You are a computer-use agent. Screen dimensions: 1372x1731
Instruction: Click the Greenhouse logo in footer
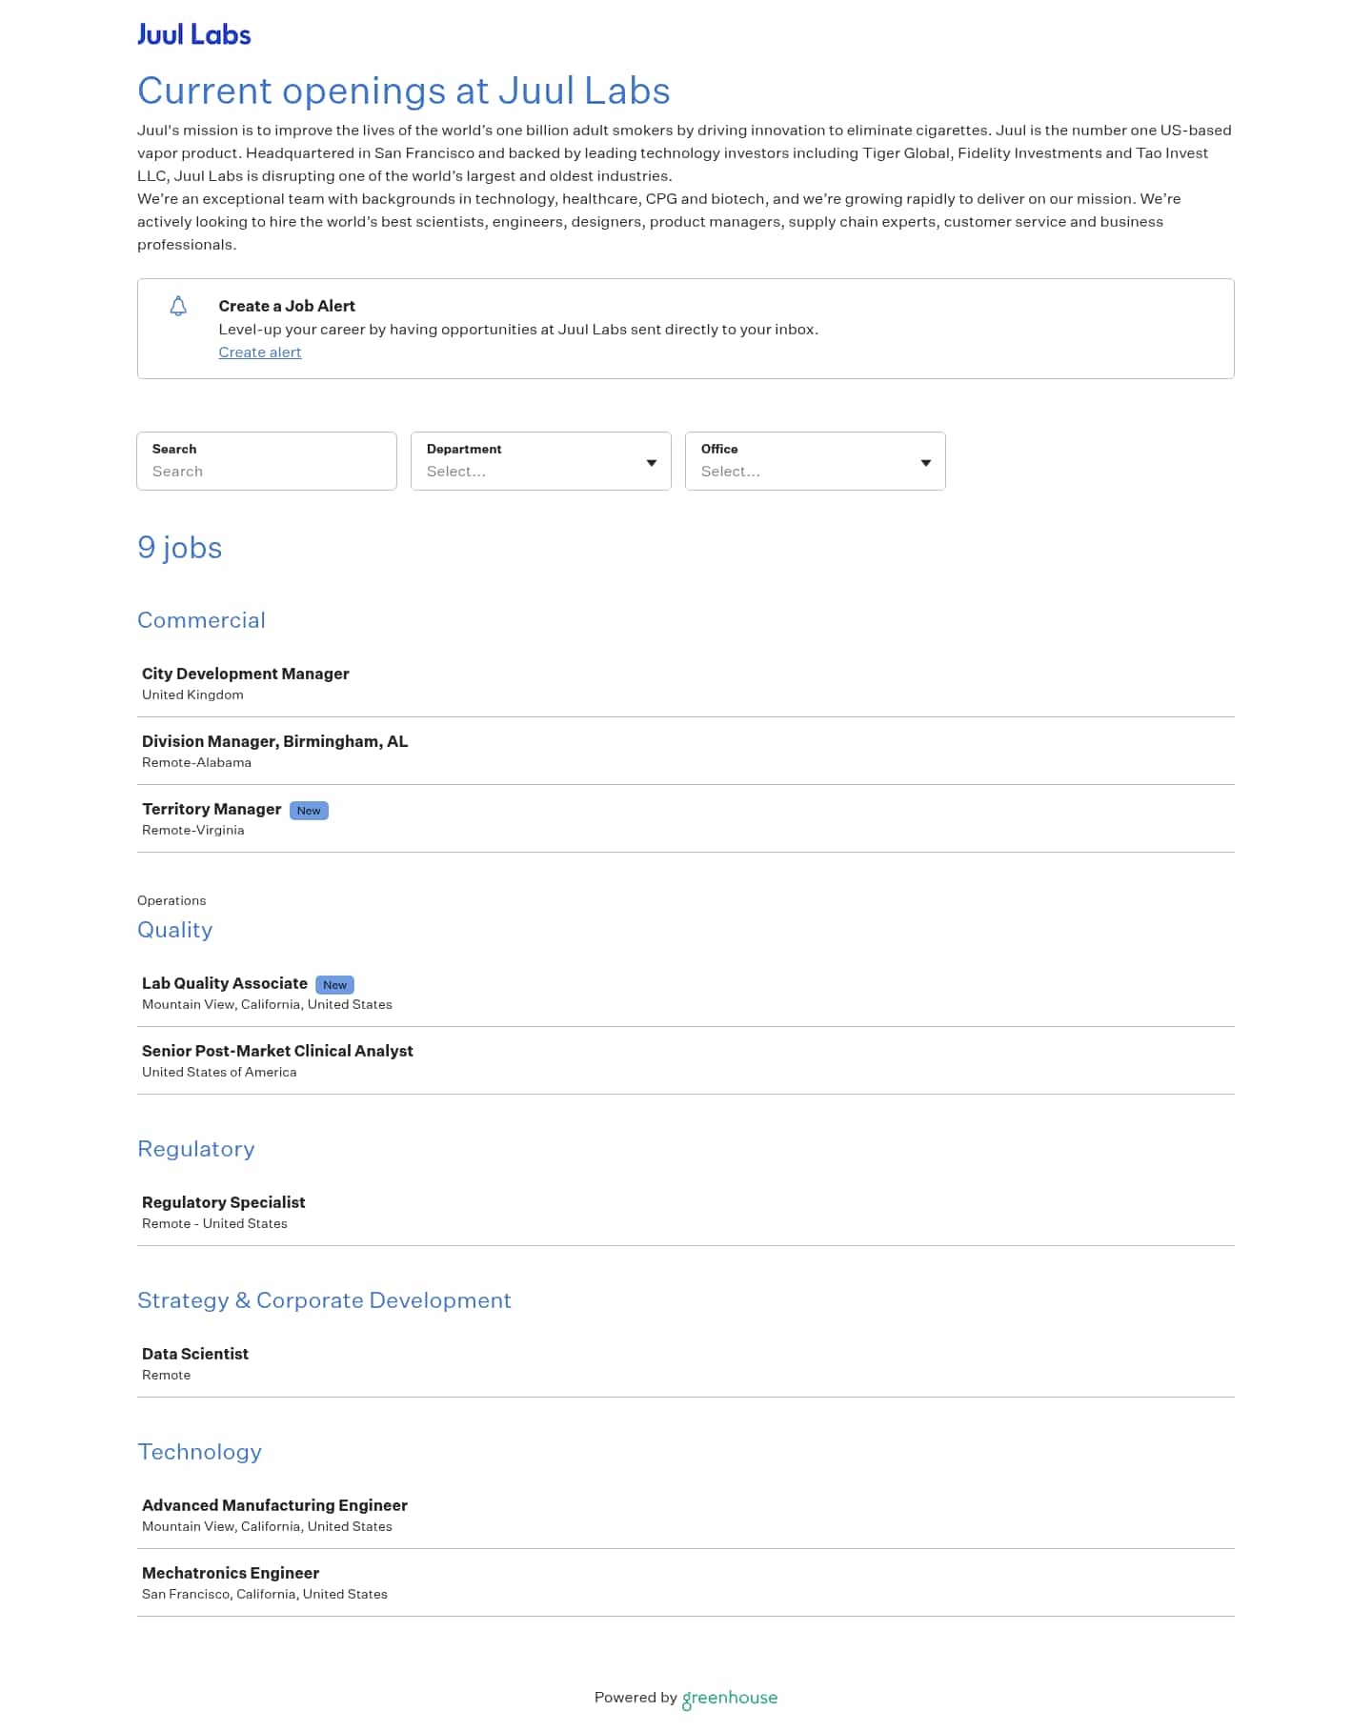click(730, 1698)
